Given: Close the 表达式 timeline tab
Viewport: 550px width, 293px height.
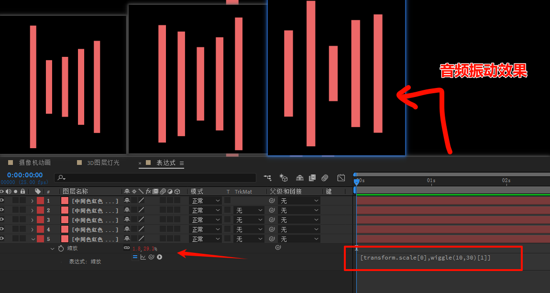Looking at the screenshot, I should (x=140, y=163).
